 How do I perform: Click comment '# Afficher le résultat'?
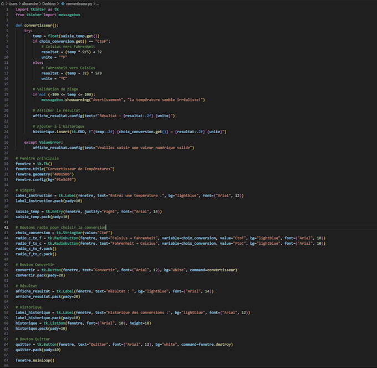point(56,110)
